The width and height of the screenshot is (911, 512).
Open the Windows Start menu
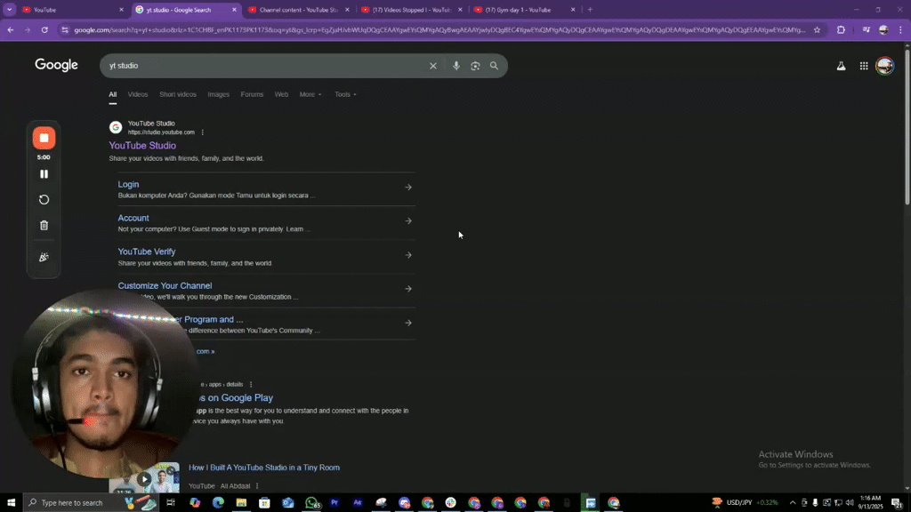(11, 503)
